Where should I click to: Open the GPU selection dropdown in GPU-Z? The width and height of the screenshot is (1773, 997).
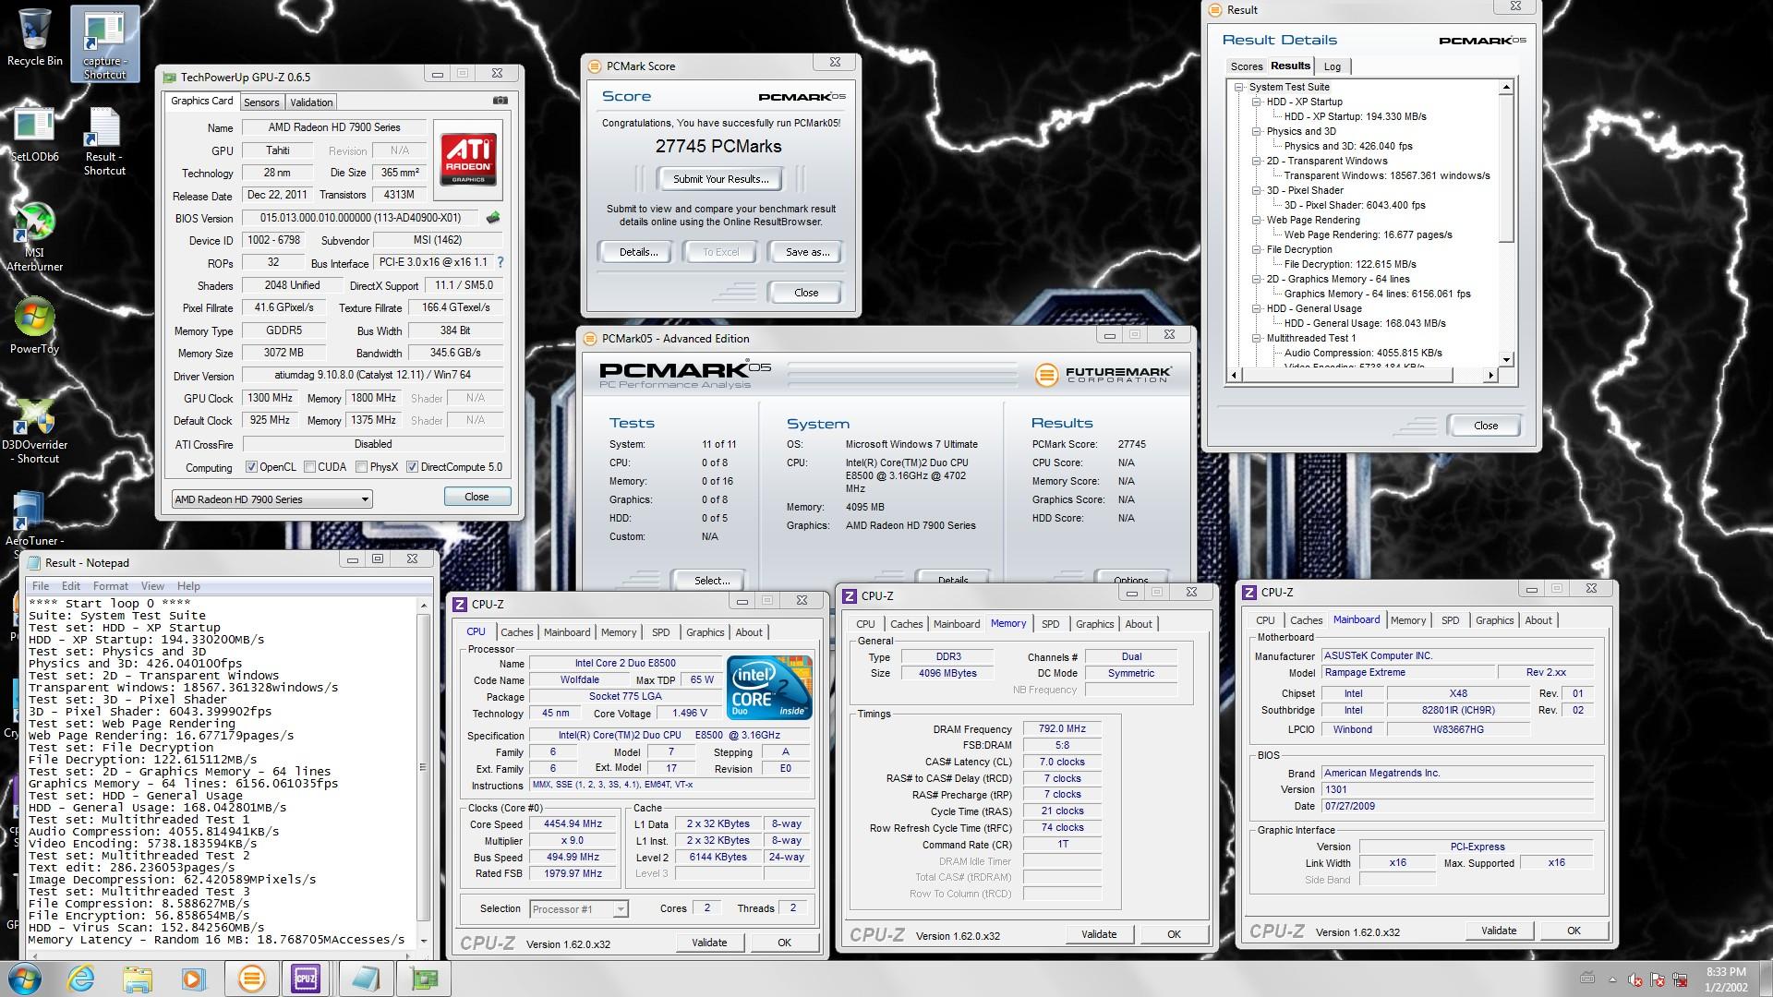pos(271,499)
